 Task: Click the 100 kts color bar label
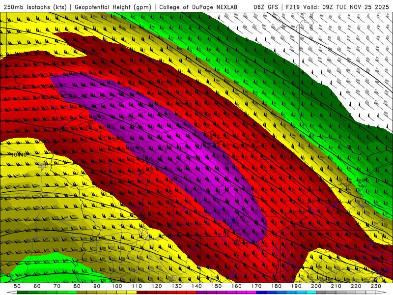(x=117, y=286)
